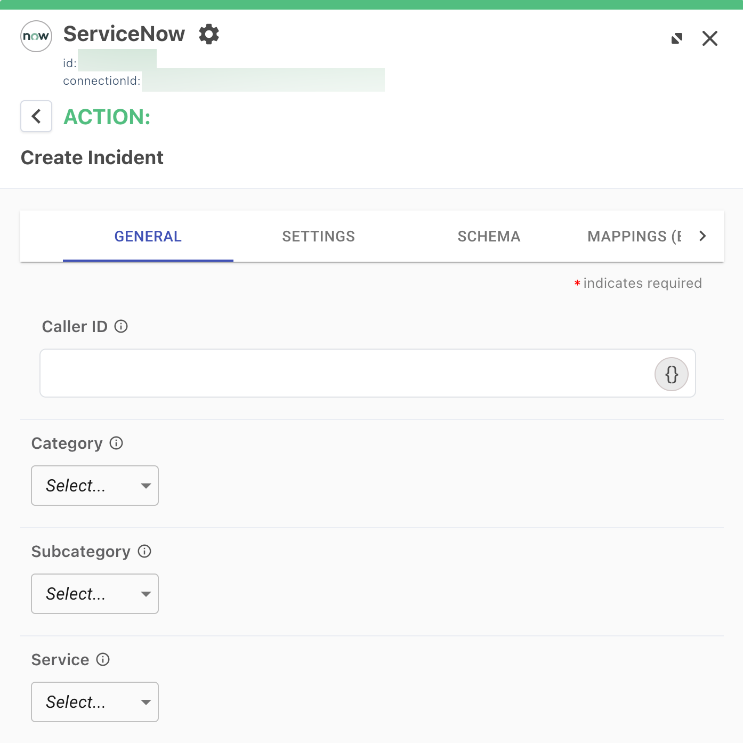743x743 pixels.
Task: Expand more tabs with the right chevron
Action: tap(702, 236)
